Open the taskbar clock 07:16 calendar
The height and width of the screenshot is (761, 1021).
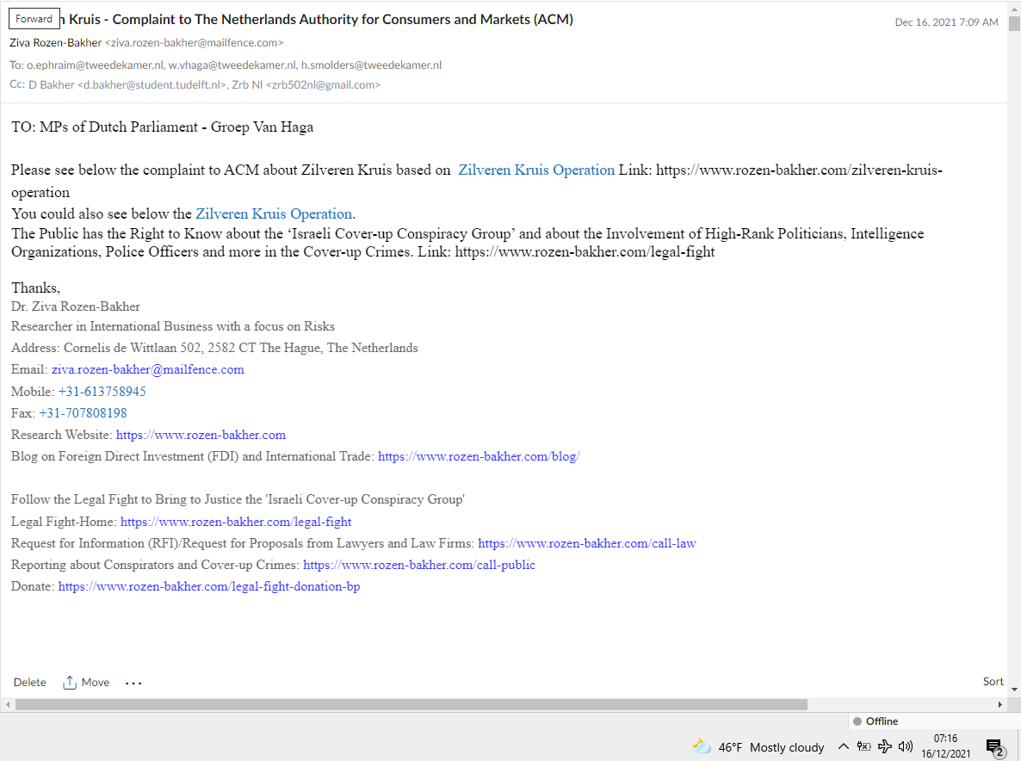[945, 746]
